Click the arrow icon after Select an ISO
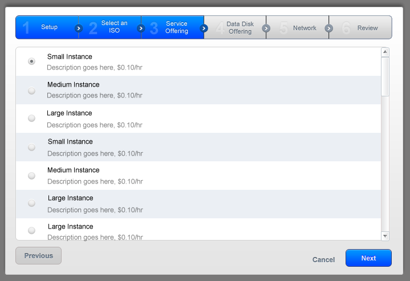The width and height of the screenshot is (410, 281). point(141,28)
